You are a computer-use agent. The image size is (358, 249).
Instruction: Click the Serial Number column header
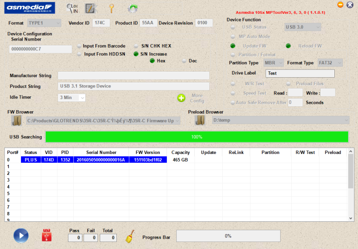coord(101,153)
